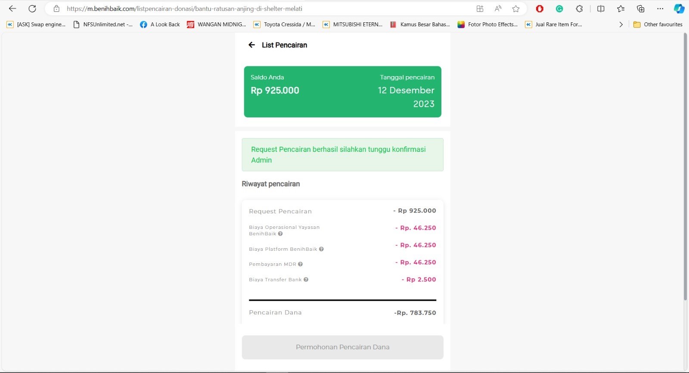
Task: Open the browser extensions puzzle icon
Action: [x=579, y=9]
